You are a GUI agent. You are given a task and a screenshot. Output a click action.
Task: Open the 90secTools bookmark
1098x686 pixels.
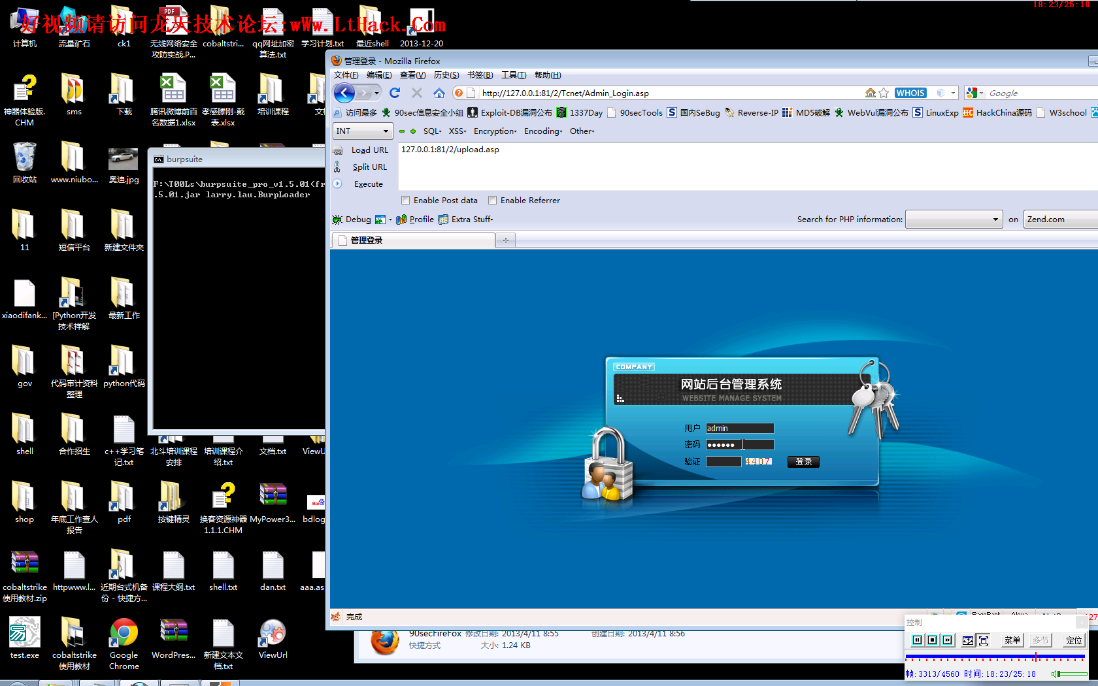[x=635, y=113]
